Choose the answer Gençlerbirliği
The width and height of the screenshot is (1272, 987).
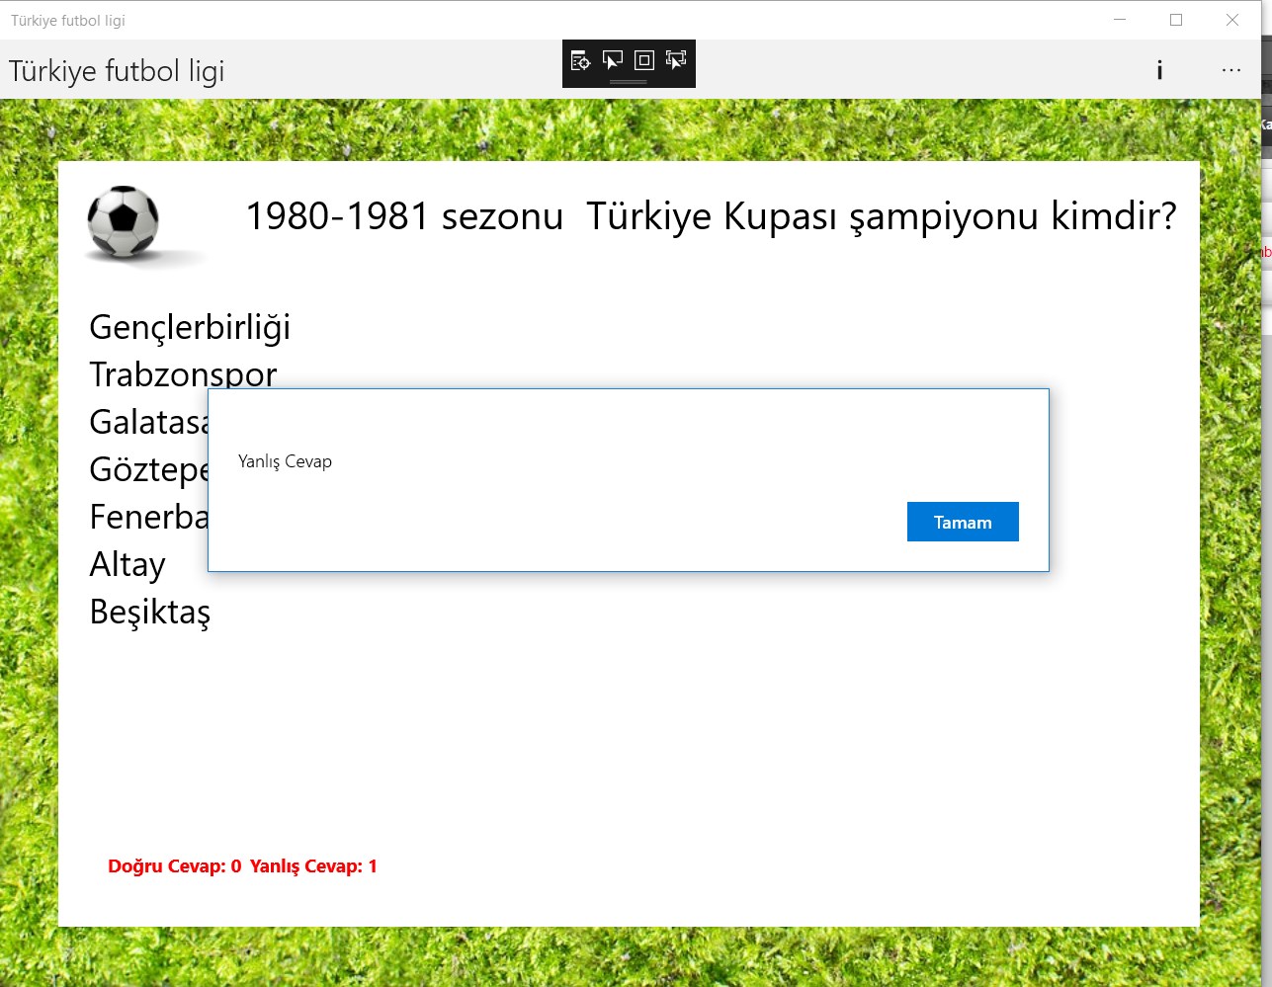190,327
